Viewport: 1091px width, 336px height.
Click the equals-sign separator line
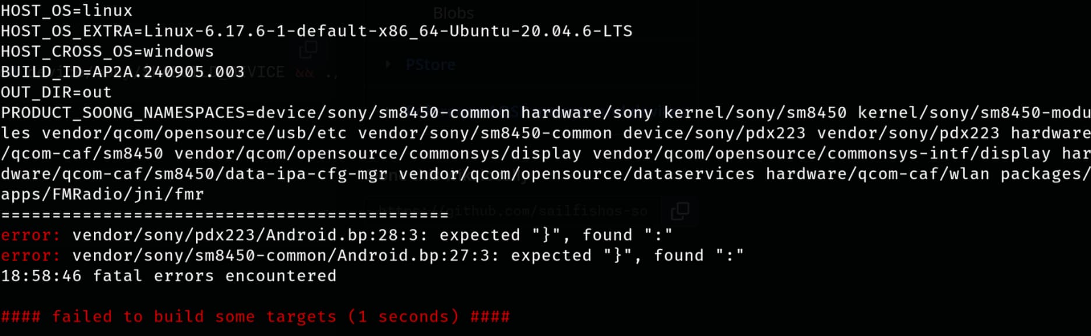click(x=224, y=215)
